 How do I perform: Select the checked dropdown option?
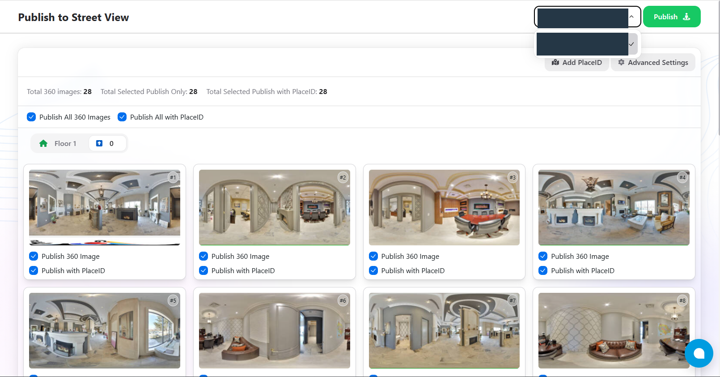[x=587, y=44]
